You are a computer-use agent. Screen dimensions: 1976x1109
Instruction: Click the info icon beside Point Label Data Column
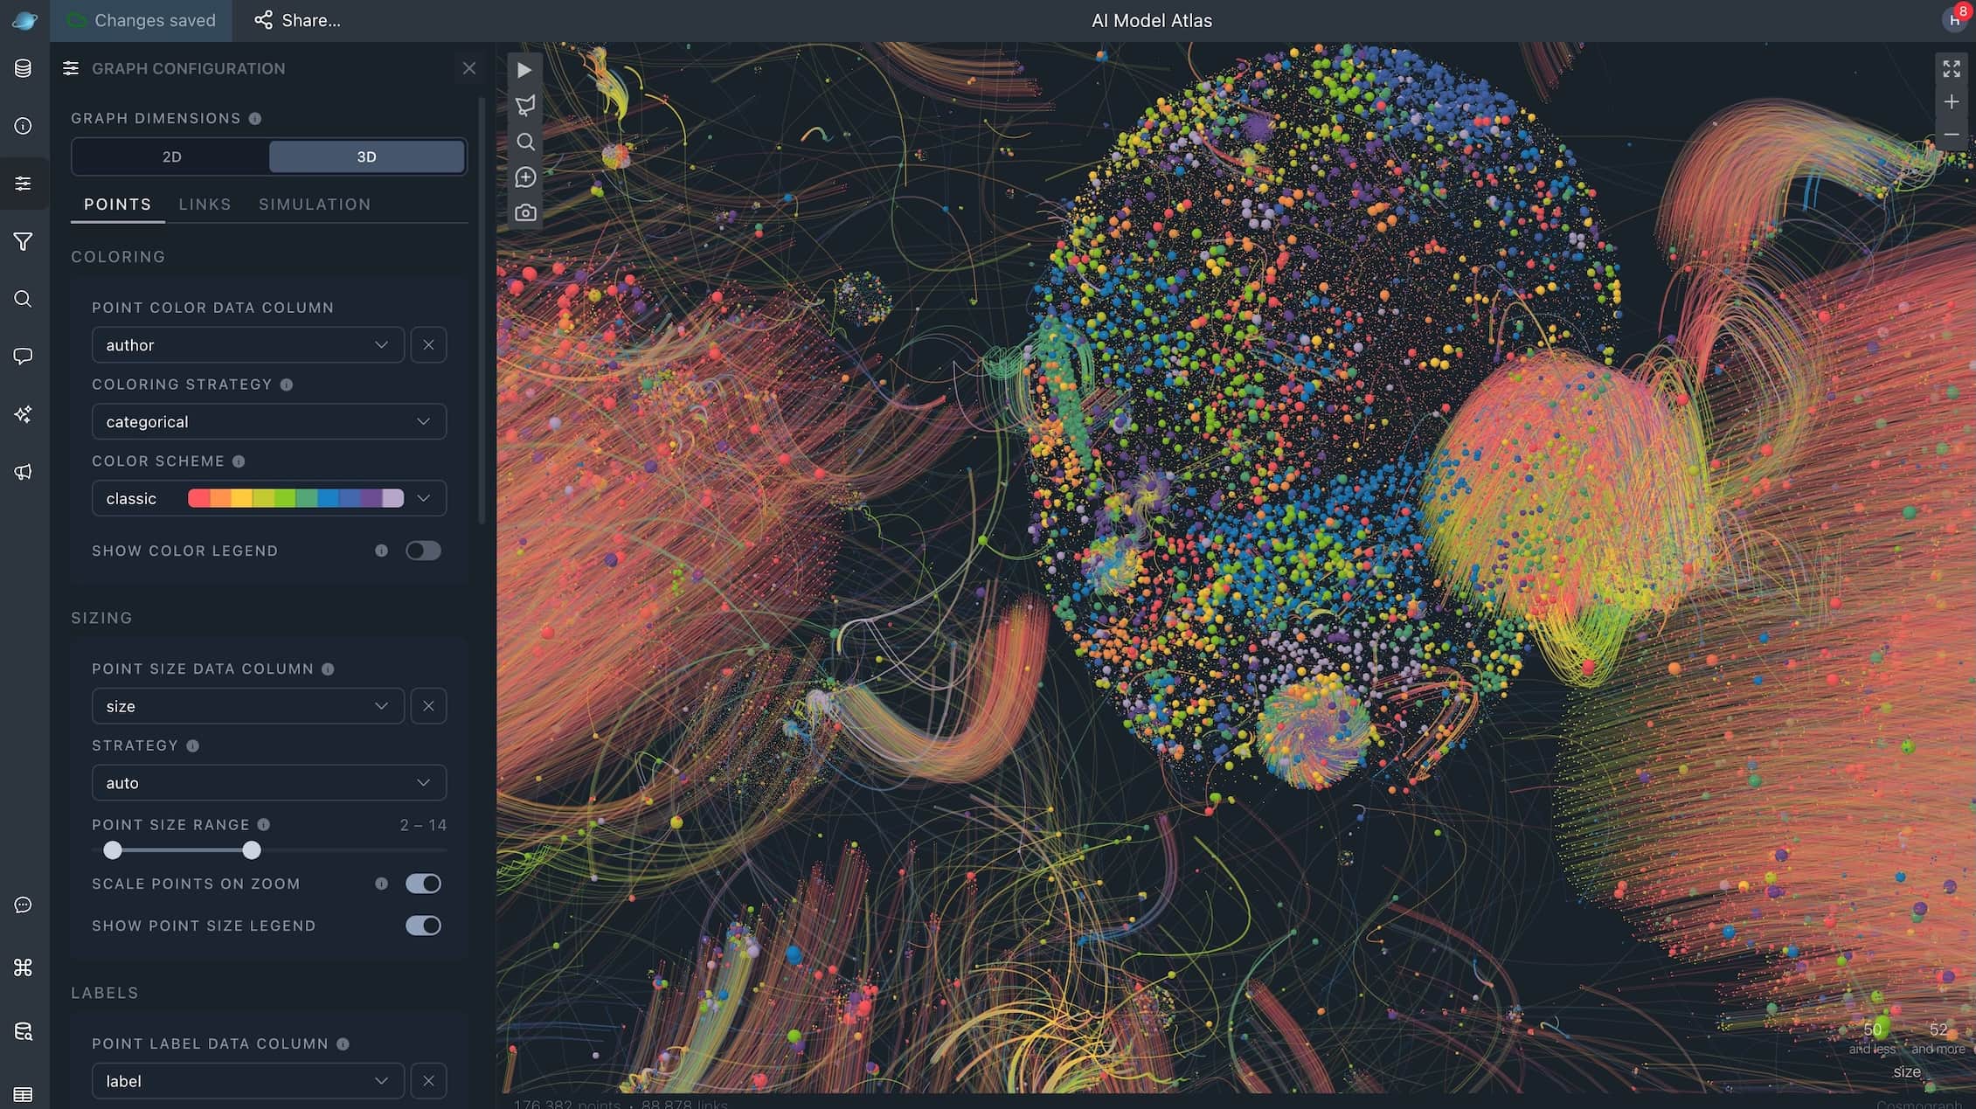click(343, 1044)
